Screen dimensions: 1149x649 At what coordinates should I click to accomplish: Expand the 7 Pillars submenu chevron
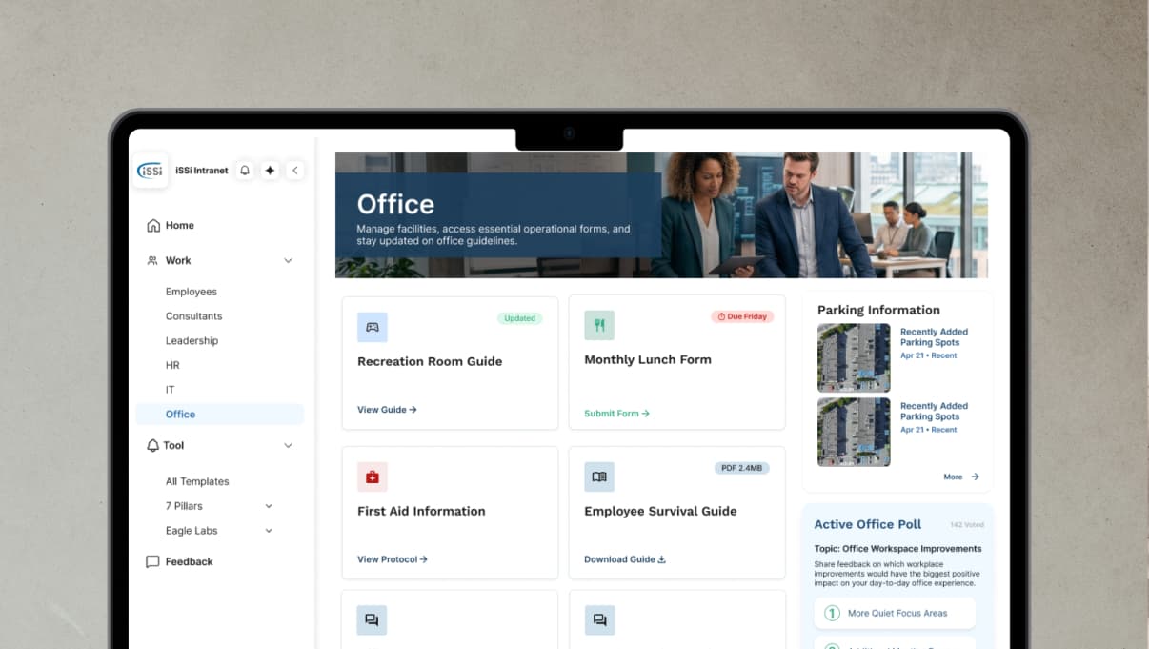click(x=269, y=506)
